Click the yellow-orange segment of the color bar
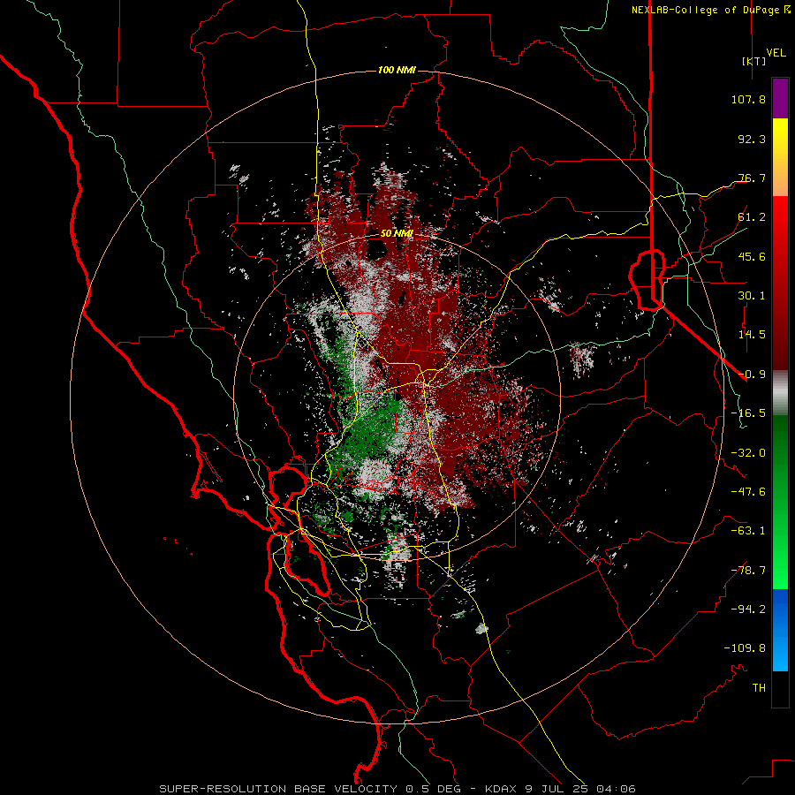 [x=780, y=157]
